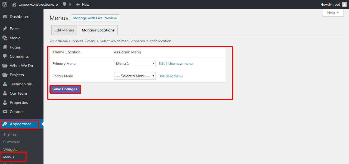Click Use new menu link for Primary Menu
Image resolution: width=349 pixels, height=164 pixels.
[180, 63]
